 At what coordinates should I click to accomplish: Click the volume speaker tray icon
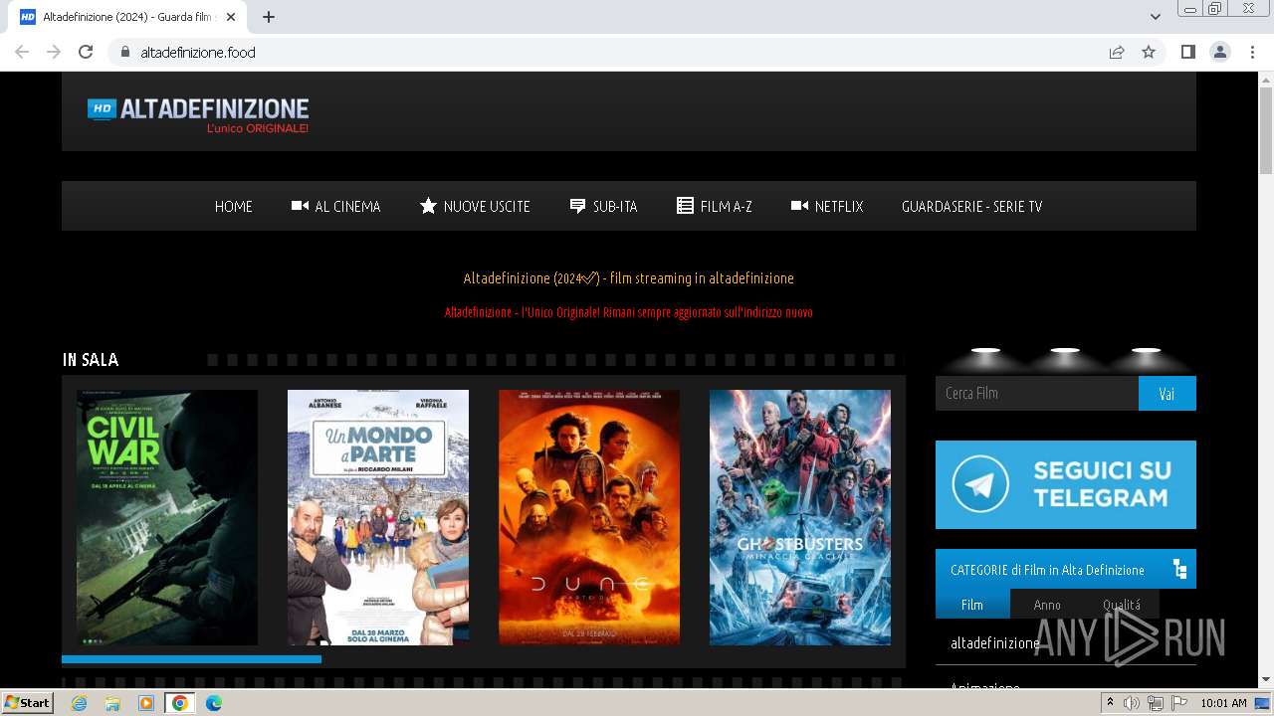(1132, 703)
